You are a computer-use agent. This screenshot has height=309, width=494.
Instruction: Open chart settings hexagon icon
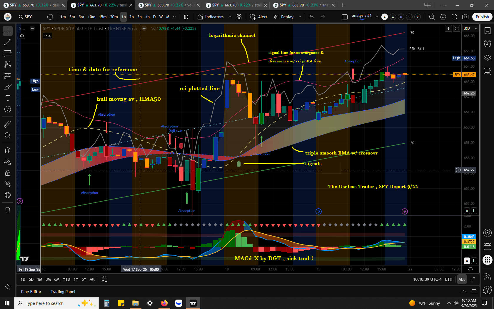tap(443, 17)
